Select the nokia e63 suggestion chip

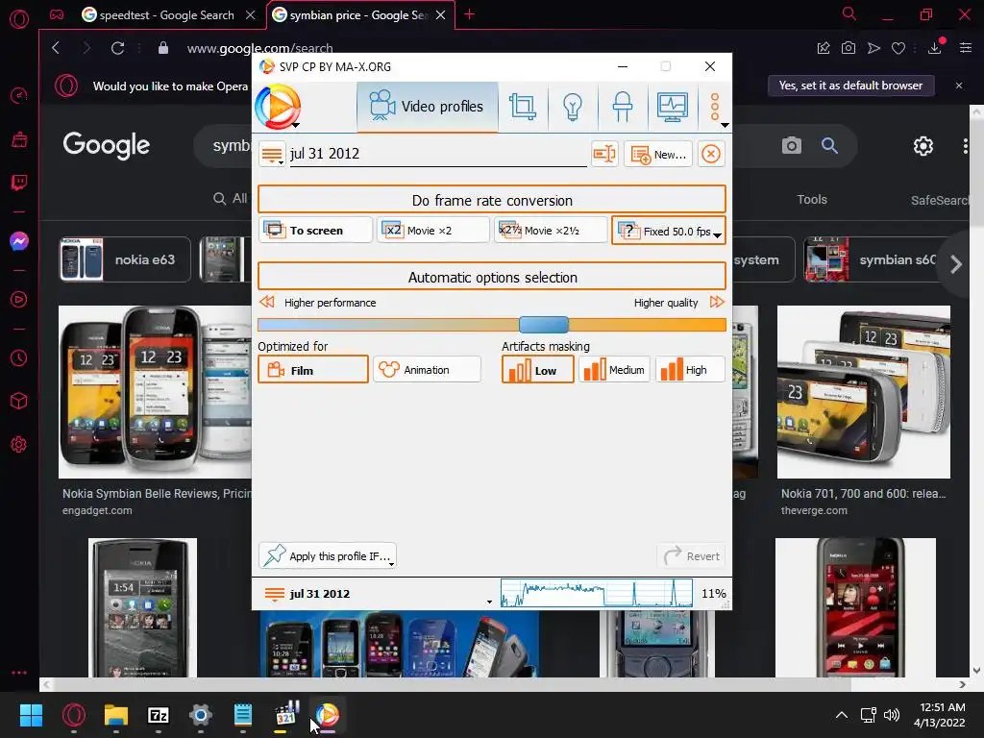click(x=124, y=259)
